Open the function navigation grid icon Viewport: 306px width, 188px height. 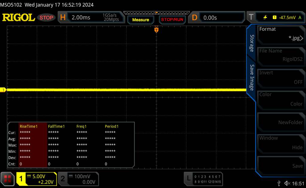point(8,179)
